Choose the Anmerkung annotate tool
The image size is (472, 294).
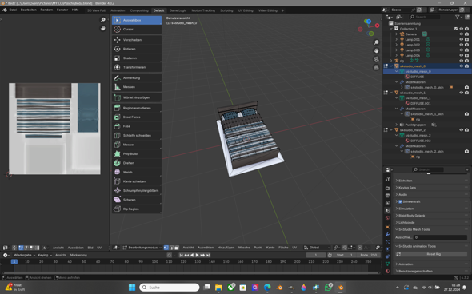click(x=137, y=77)
